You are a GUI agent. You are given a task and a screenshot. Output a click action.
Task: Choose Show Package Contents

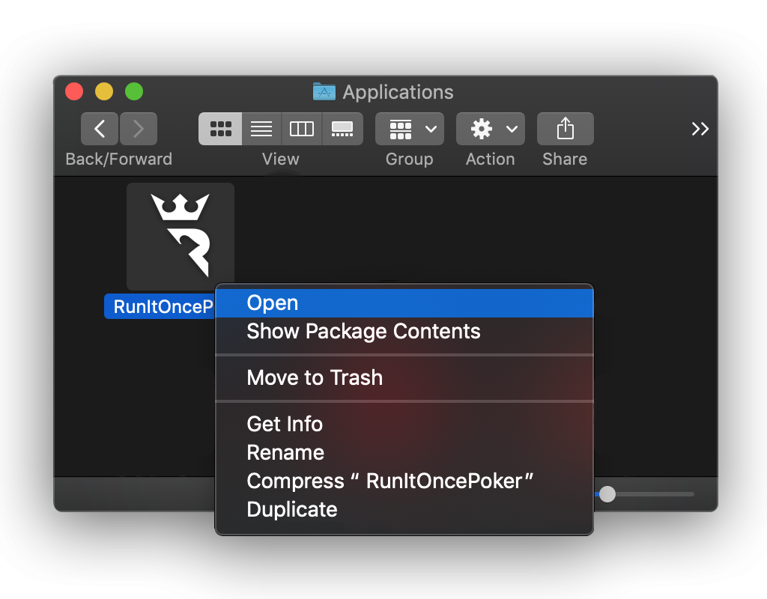click(404, 332)
